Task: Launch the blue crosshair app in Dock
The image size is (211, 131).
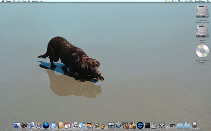Action: click(x=140, y=126)
